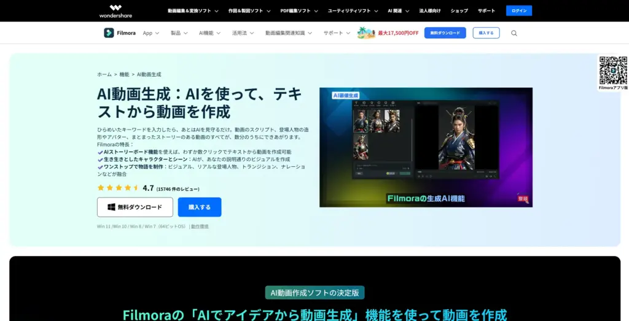Click the Filmoraアプリ版 label
Image resolution: width=629 pixels, height=321 pixels.
(x=613, y=87)
